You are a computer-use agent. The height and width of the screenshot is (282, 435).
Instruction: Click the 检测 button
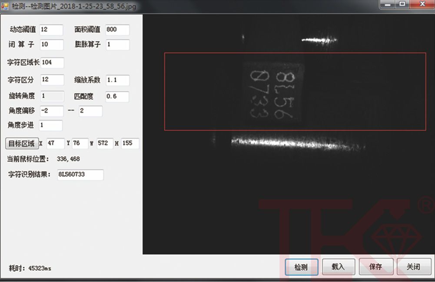pos(301,267)
